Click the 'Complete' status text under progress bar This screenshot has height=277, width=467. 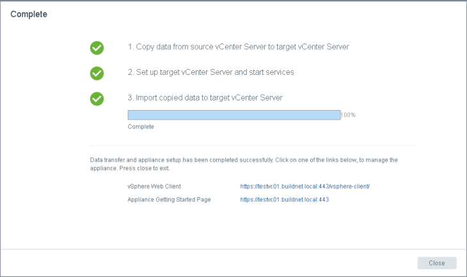pos(141,127)
